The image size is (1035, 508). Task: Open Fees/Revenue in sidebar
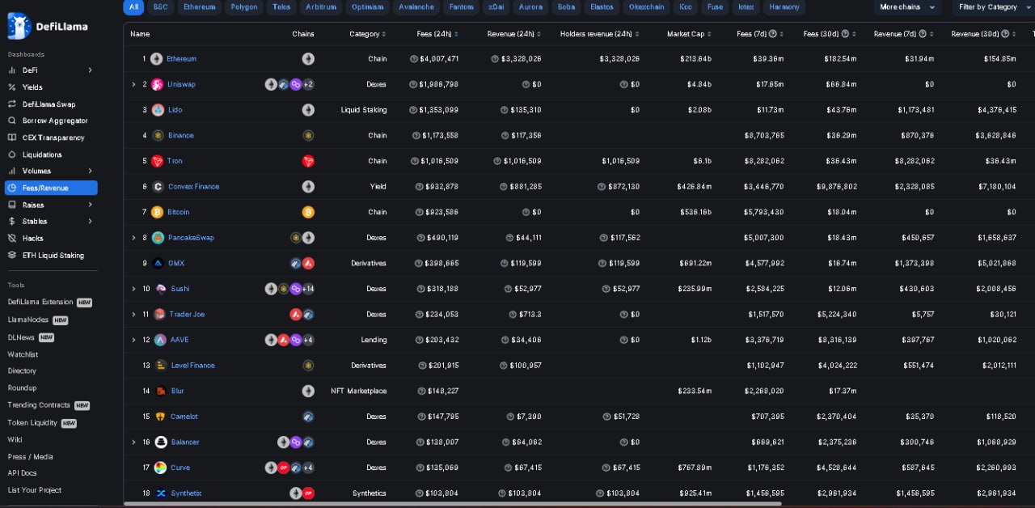pyautogui.click(x=51, y=188)
